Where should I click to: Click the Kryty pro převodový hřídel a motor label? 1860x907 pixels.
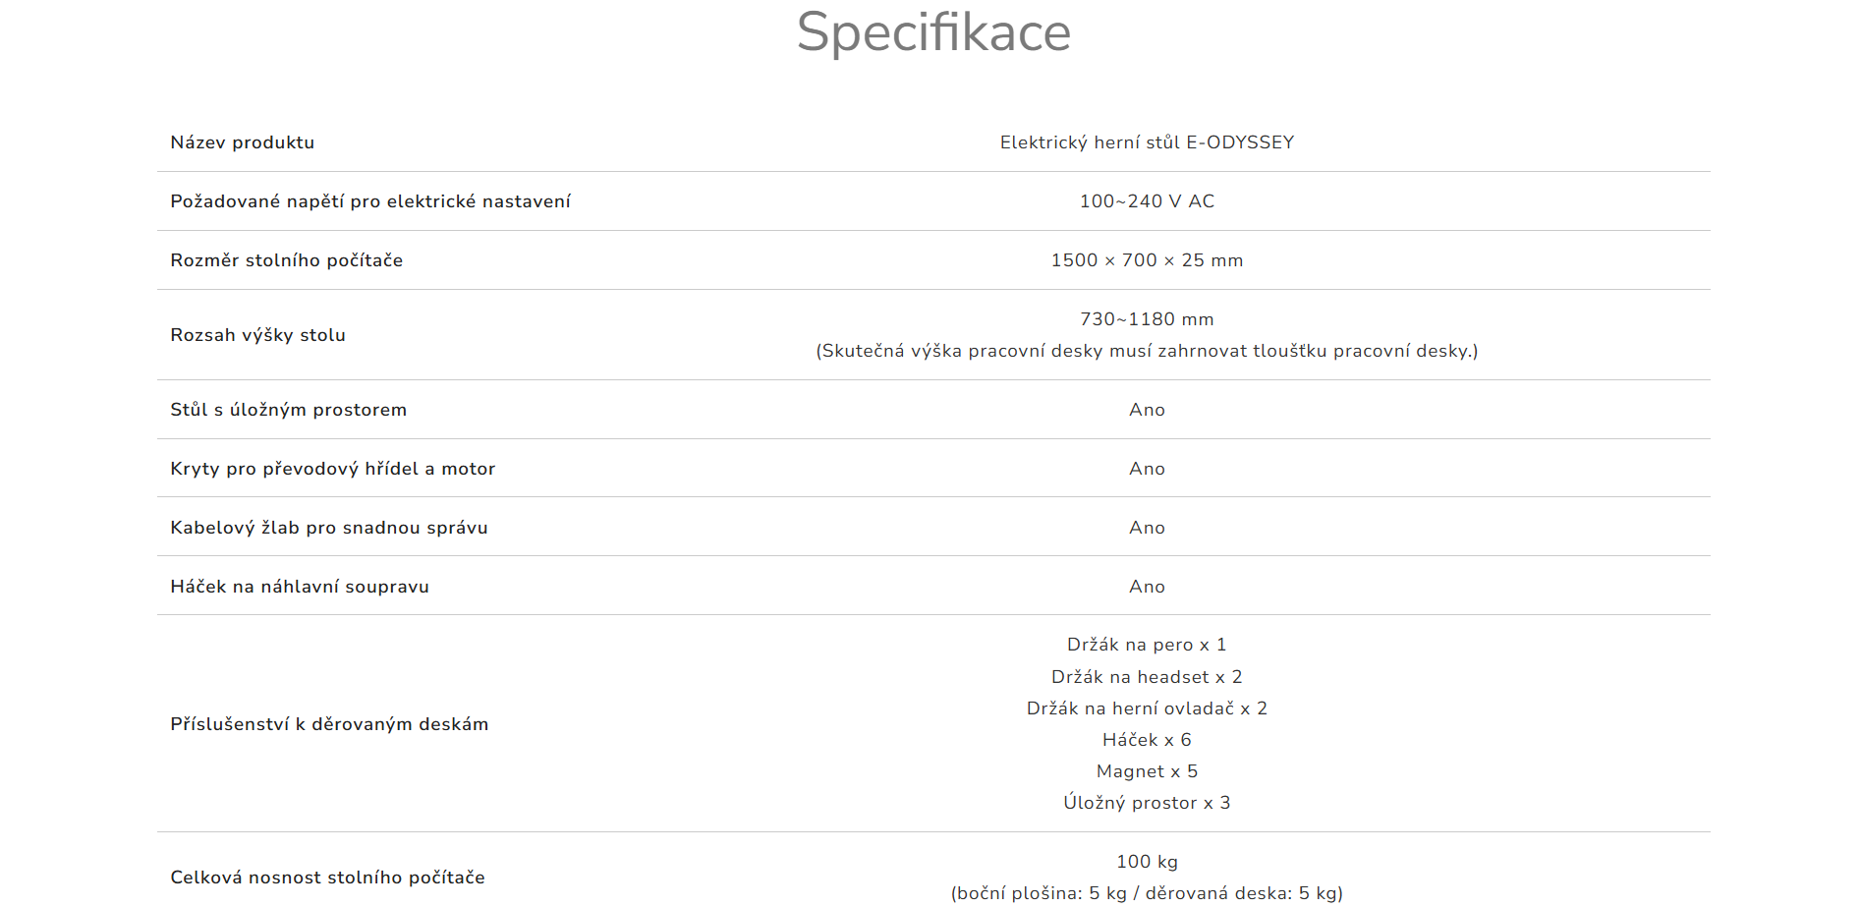(332, 469)
